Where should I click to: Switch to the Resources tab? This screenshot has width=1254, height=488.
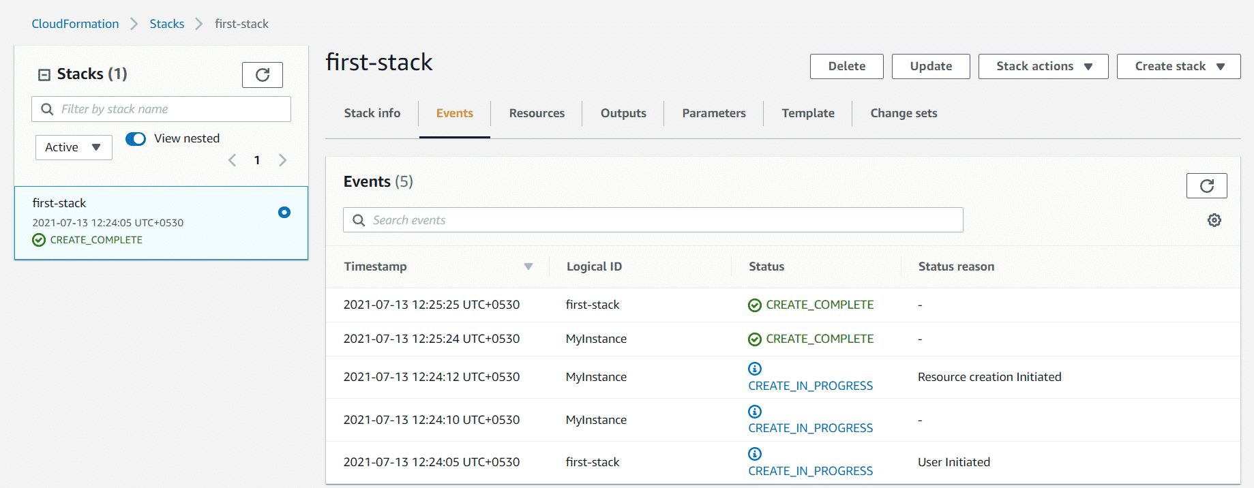[x=537, y=113]
